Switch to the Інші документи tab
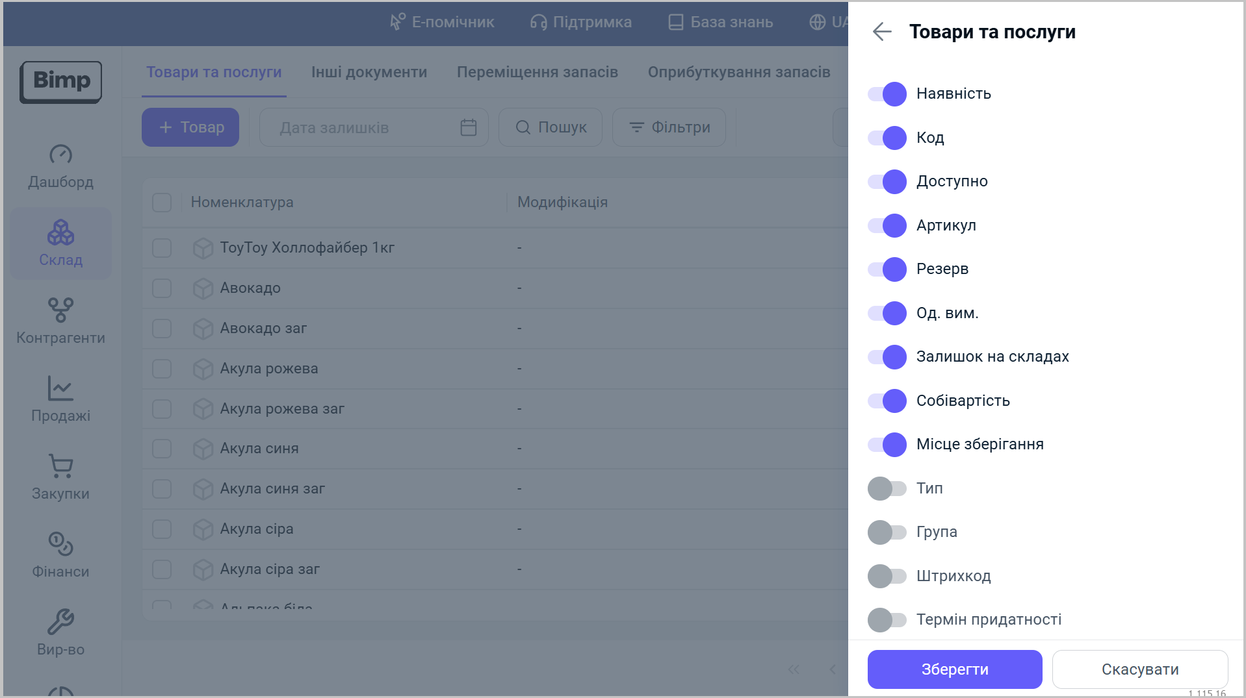 pos(369,72)
